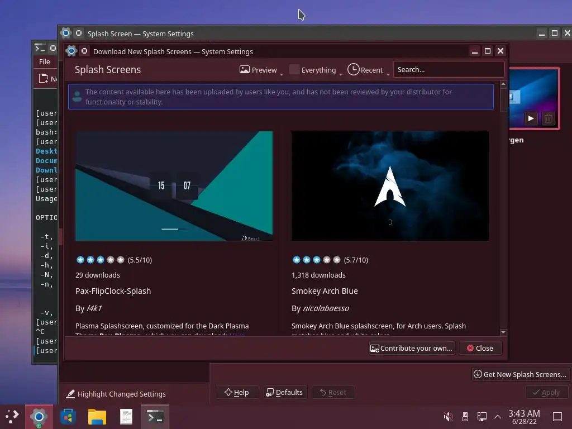This screenshot has height=429, width=572.
Task: Open the Recent sort order dropdown
Action: (368, 70)
